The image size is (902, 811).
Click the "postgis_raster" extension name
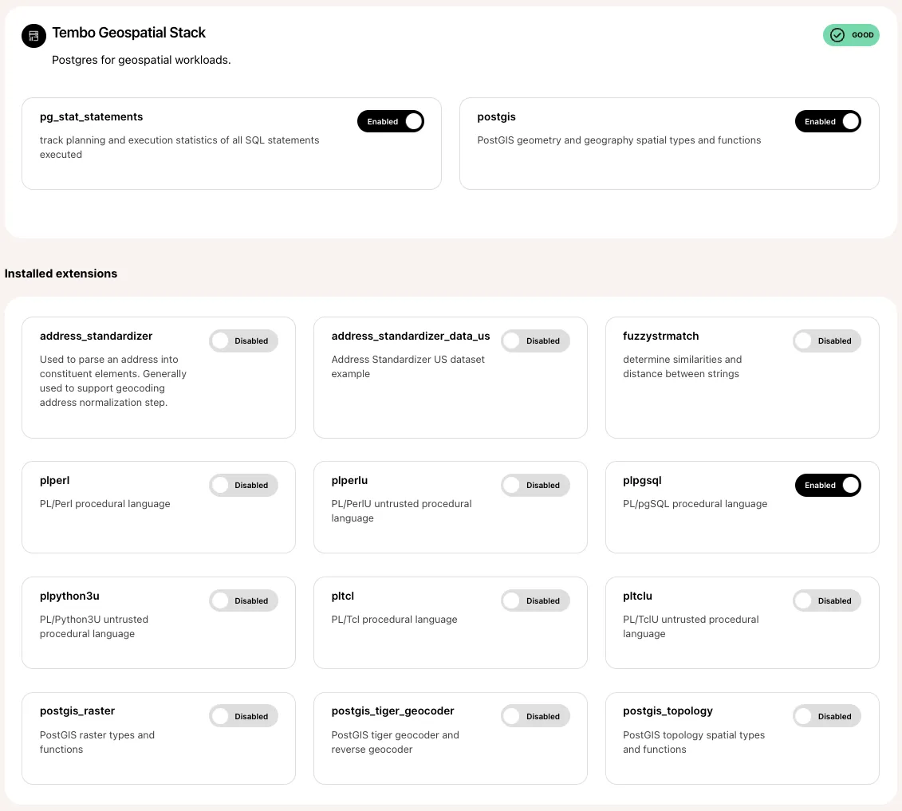(77, 711)
